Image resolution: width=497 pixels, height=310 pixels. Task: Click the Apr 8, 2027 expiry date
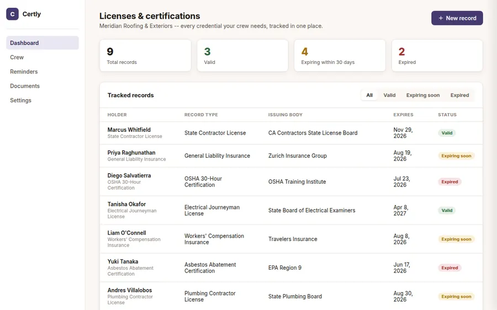(x=401, y=210)
